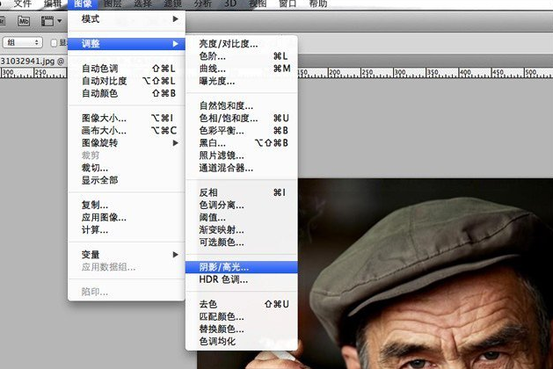This screenshot has width=553, height=369.
Task: Click the Mini Bridge (Mb) icon
Action: tap(25, 19)
